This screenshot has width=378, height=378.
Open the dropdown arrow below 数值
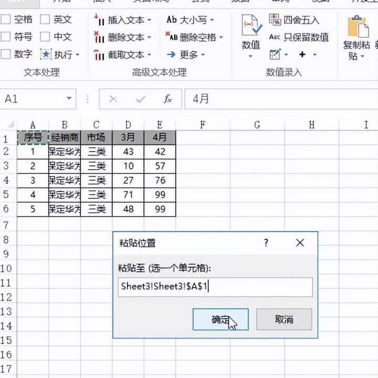[x=250, y=56]
